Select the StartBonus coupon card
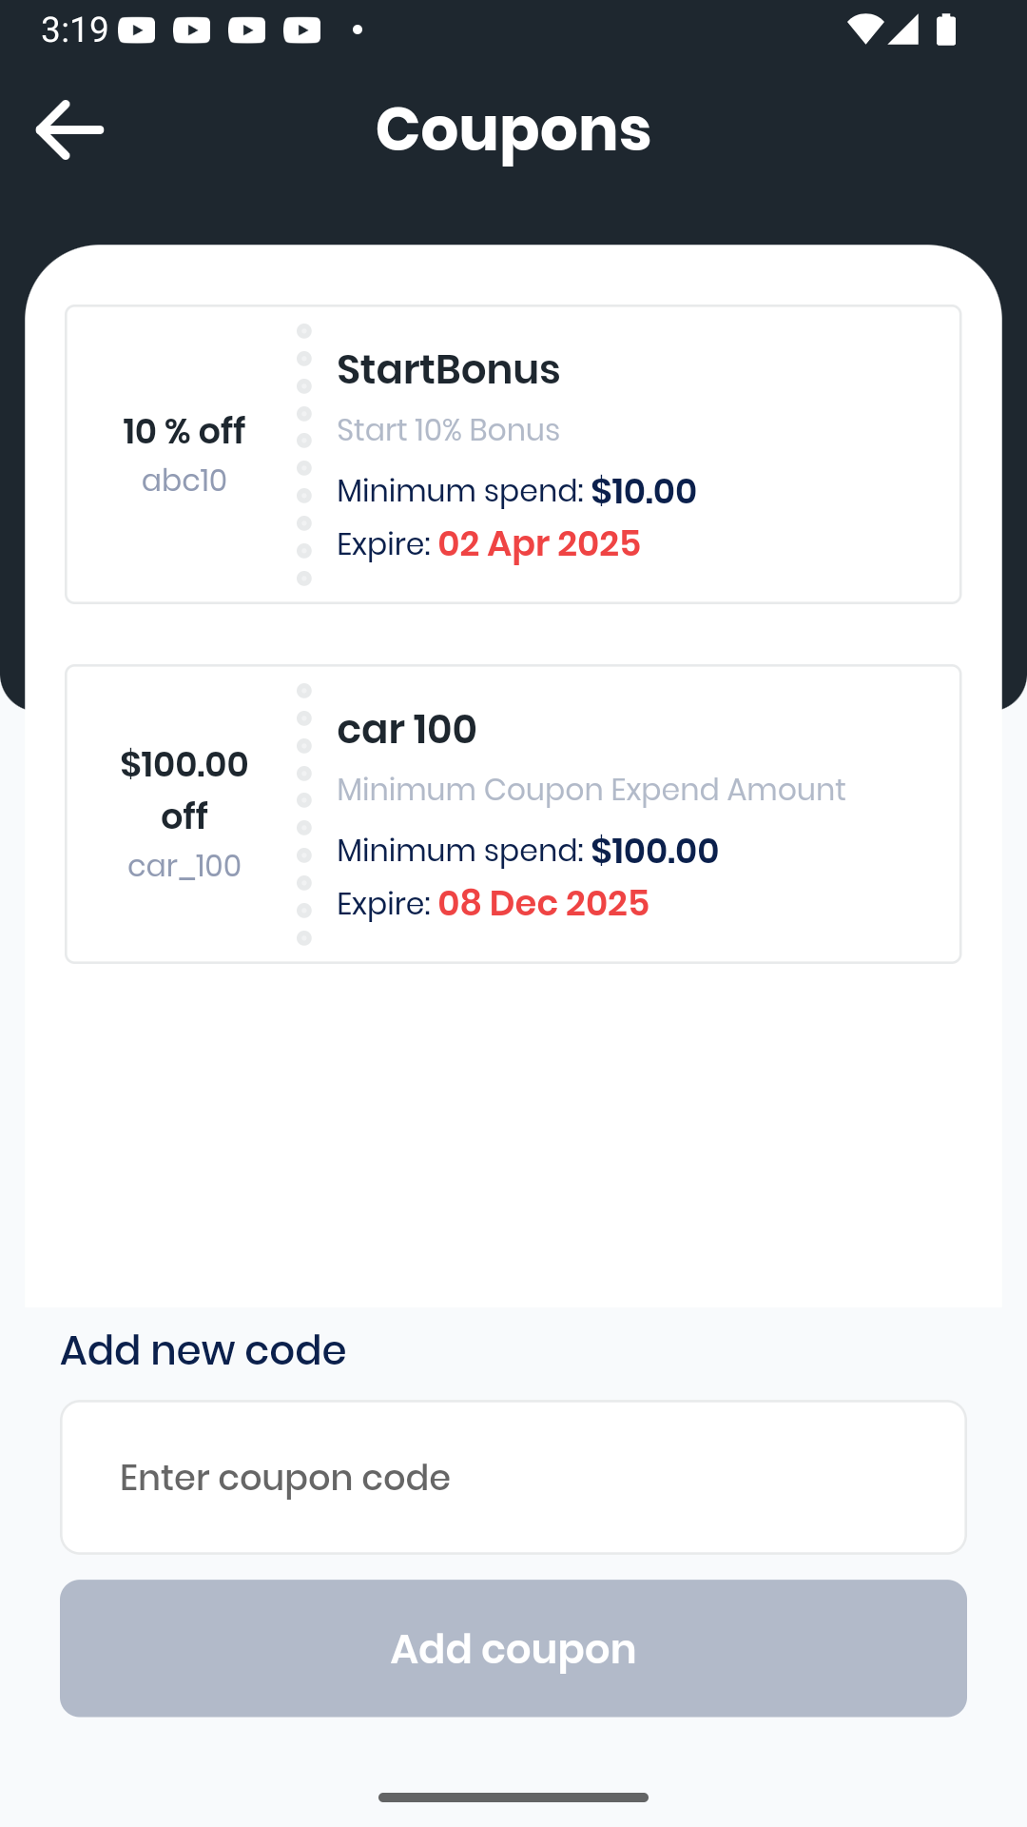This screenshot has height=1827, width=1027. [x=513, y=455]
